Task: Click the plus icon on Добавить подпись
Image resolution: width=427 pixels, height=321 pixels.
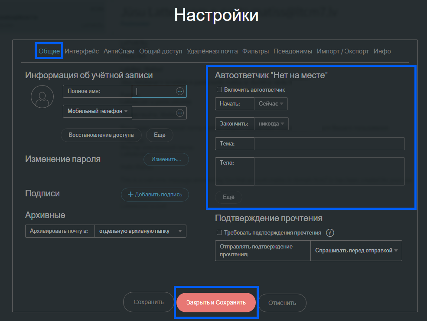Action: coord(130,195)
